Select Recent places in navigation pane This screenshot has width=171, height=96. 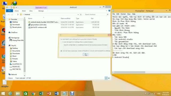[17, 27]
